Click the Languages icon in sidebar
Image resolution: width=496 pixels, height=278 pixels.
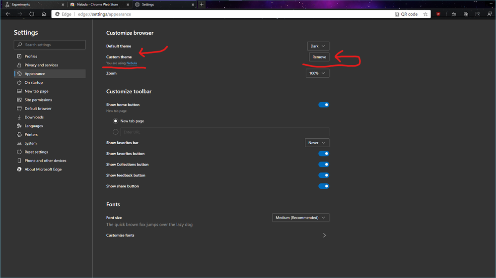(19, 125)
